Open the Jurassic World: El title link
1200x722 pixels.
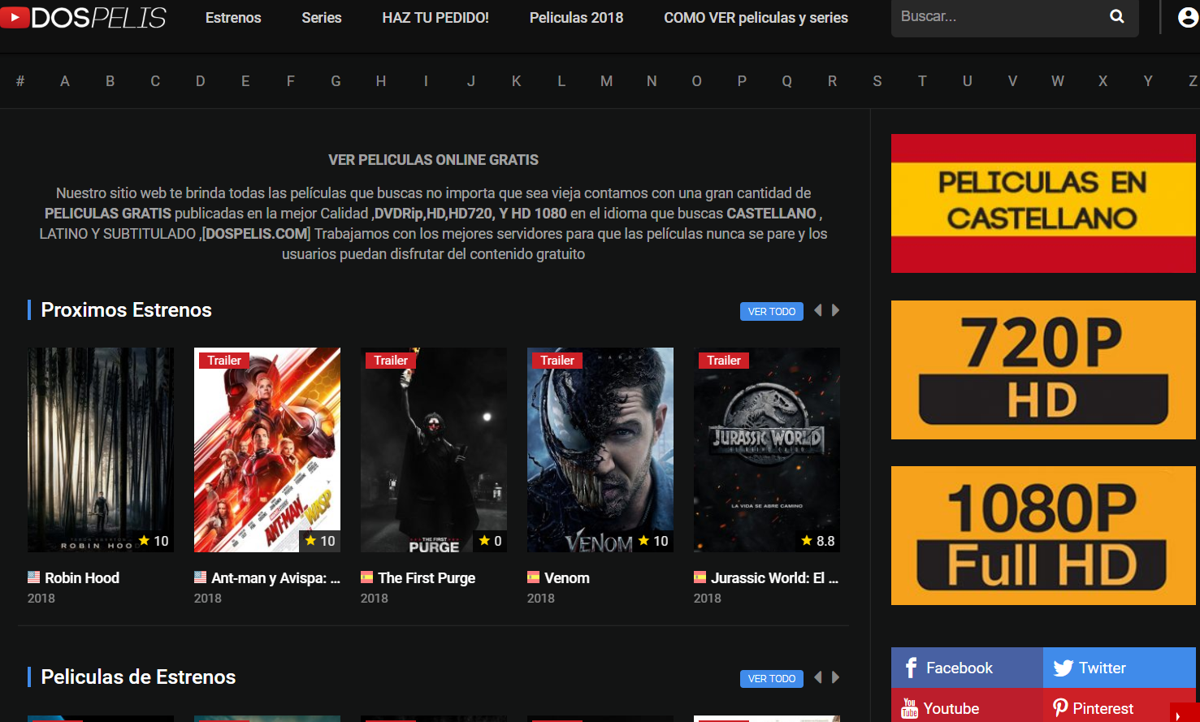774,577
